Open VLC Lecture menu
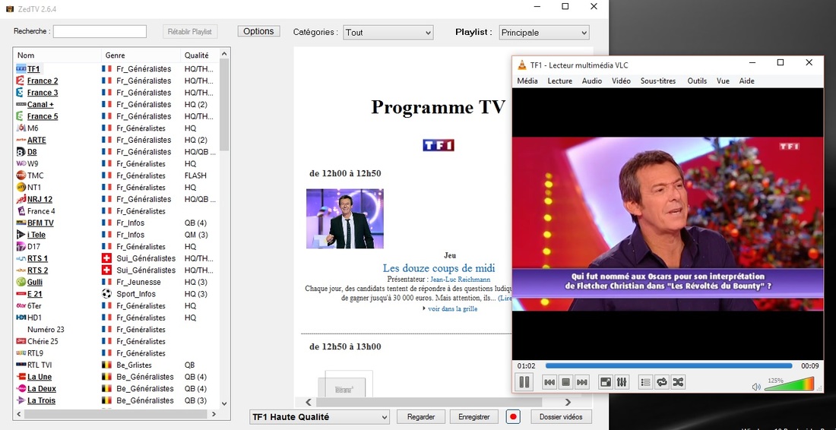The image size is (836, 430). [560, 81]
